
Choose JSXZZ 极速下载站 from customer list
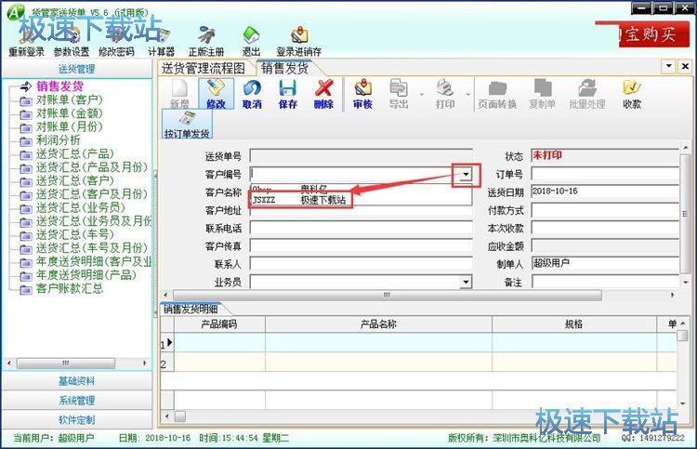point(300,200)
